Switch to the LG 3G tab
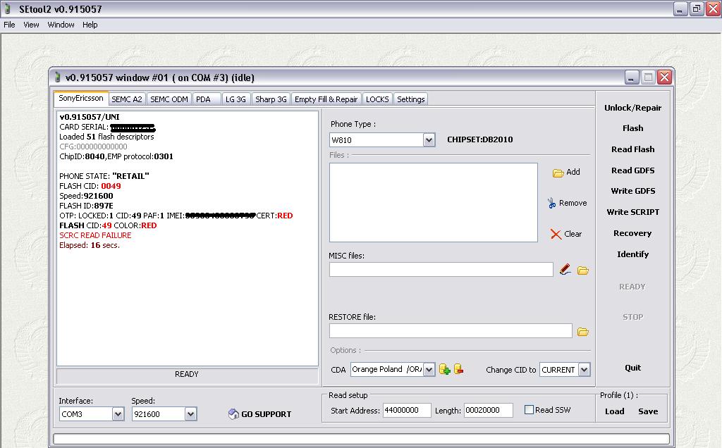This screenshot has width=722, height=448. pos(235,99)
